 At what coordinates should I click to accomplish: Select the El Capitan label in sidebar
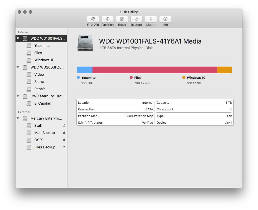coord(43,103)
